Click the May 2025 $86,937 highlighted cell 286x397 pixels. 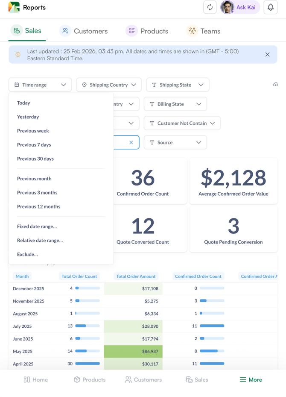tap(133, 351)
